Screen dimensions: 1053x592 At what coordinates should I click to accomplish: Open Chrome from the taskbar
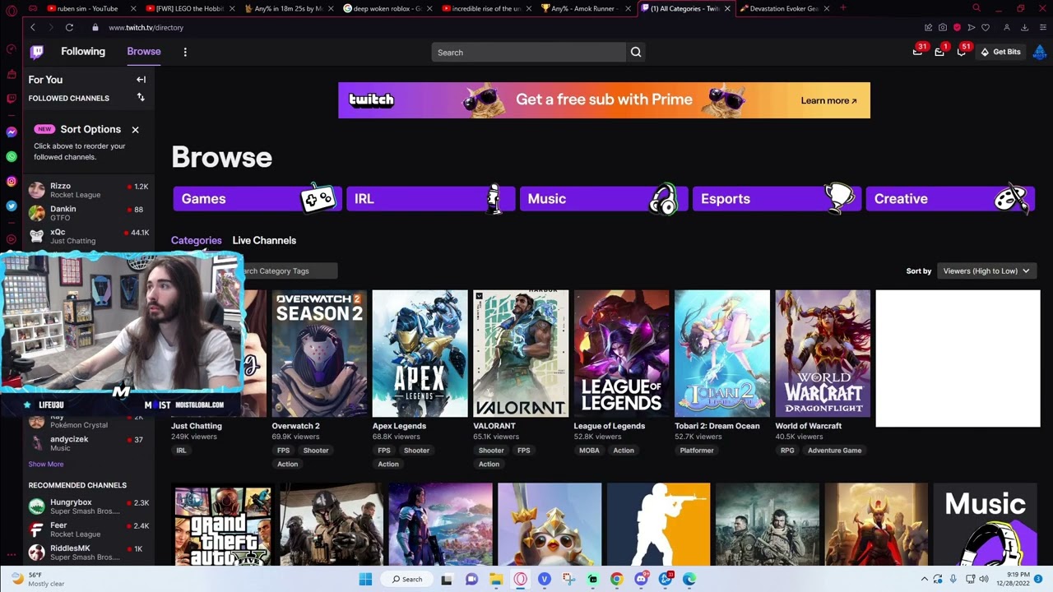(x=616, y=579)
